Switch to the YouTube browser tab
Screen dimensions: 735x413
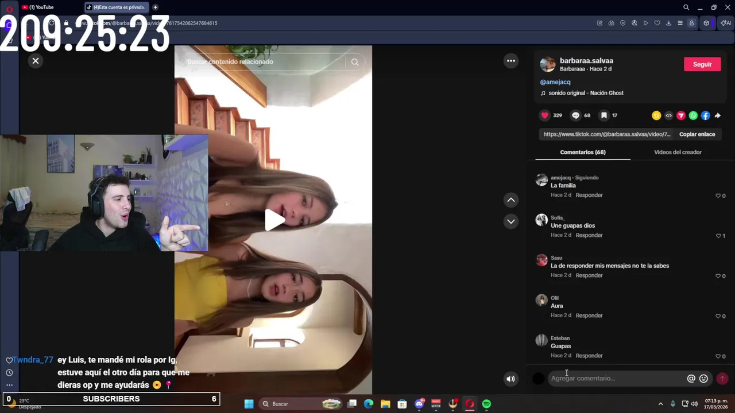click(x=51, y=7)
